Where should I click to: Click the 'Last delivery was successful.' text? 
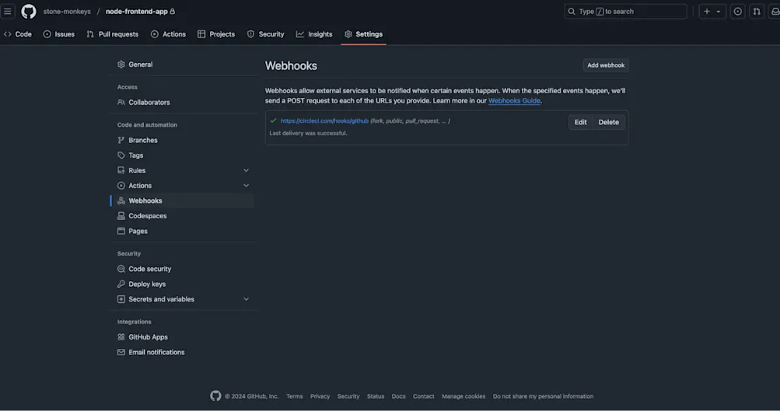[x=308, y=133]
